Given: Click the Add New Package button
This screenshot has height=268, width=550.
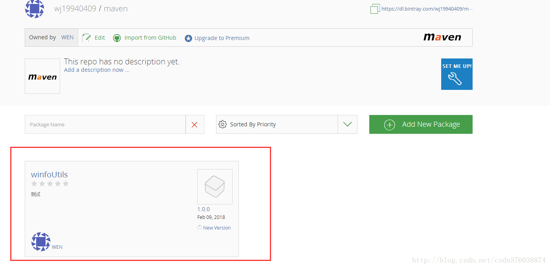Looking at the screenshot, I should (x=421, y=124).
